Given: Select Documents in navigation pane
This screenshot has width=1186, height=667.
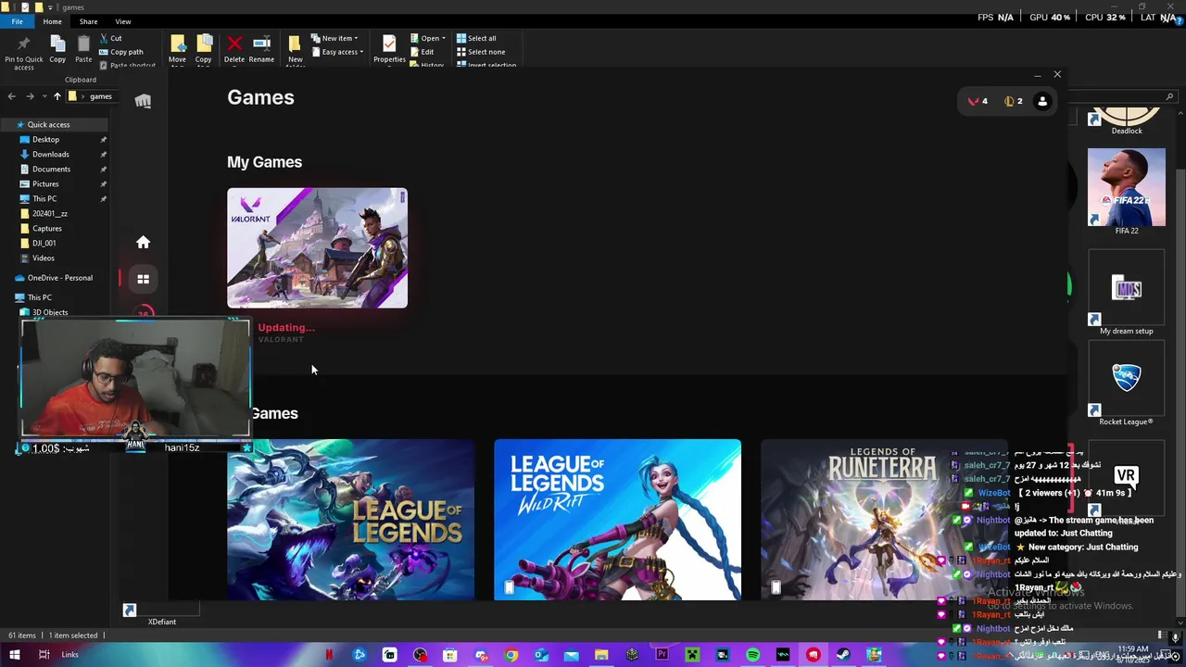Looking at the screenshot, I should point(51,169).
